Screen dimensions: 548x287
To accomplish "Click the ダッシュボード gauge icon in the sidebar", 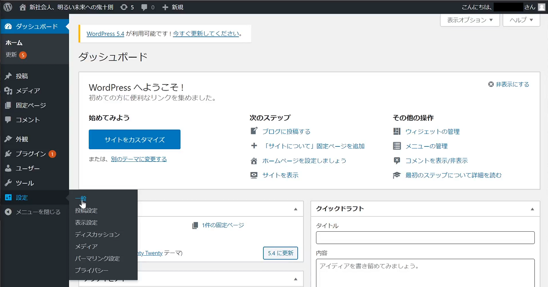I will tap(8, 26).
